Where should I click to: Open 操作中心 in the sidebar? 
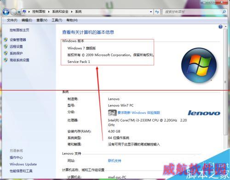(16, 157)
